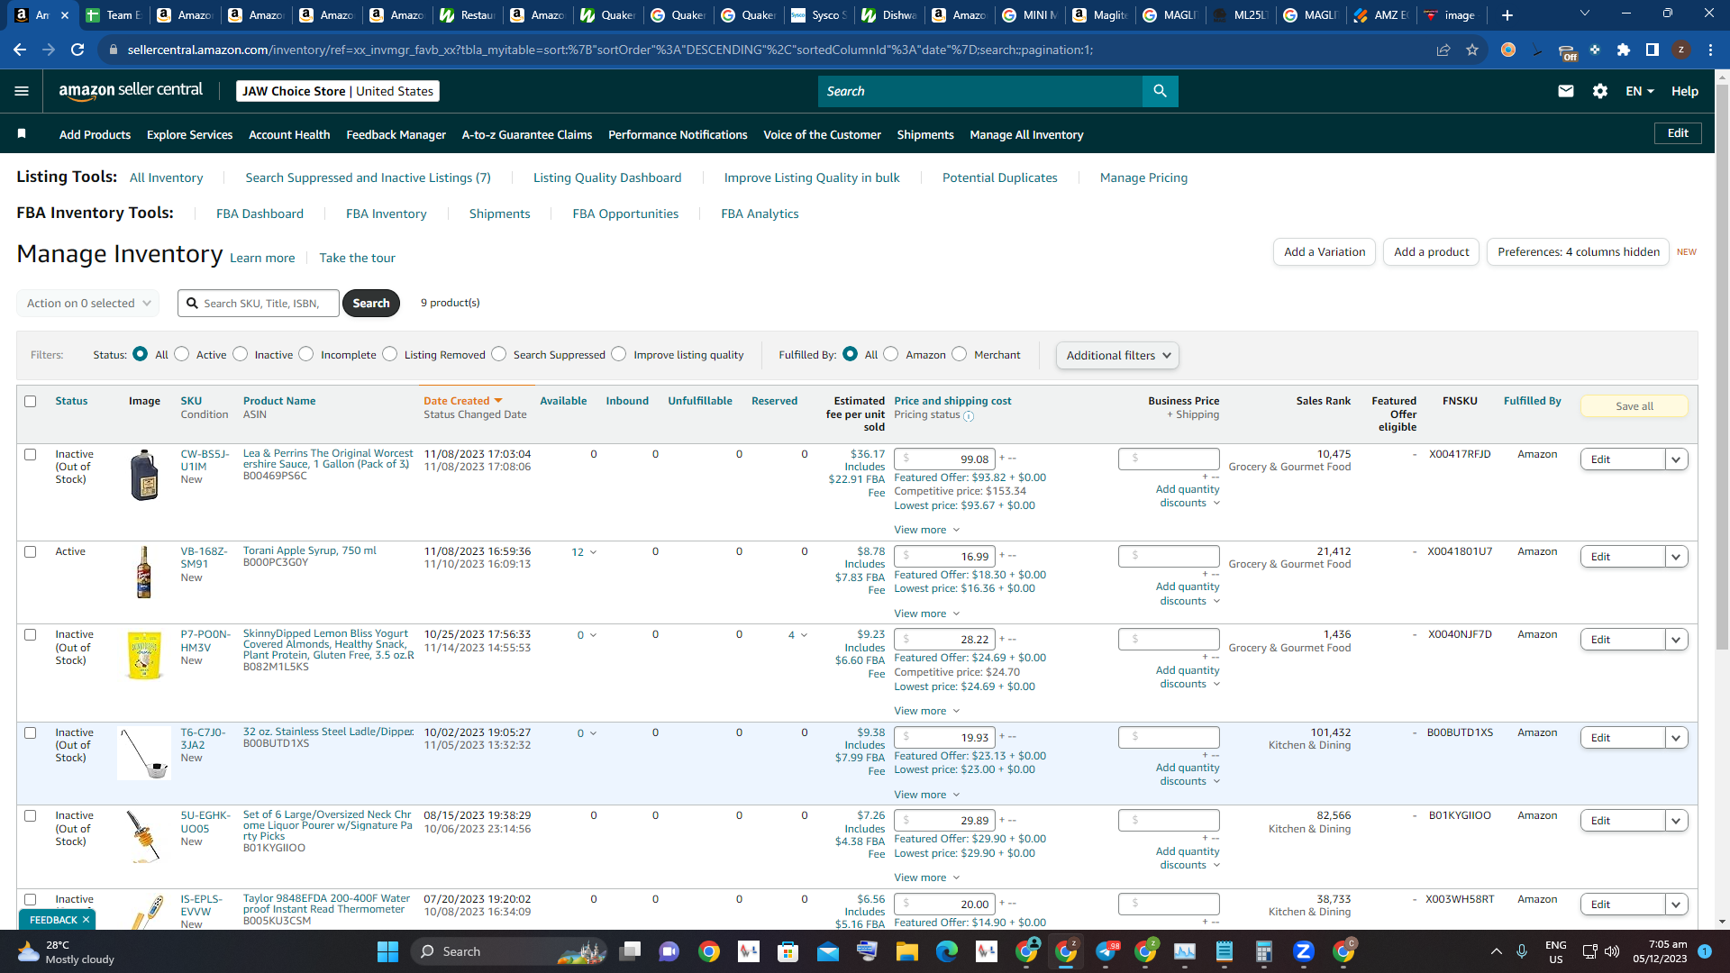The width and height of the screenshot is (1730, 973).
Task: Select the Incomplete status radio button
Action: tap(306, 354)
